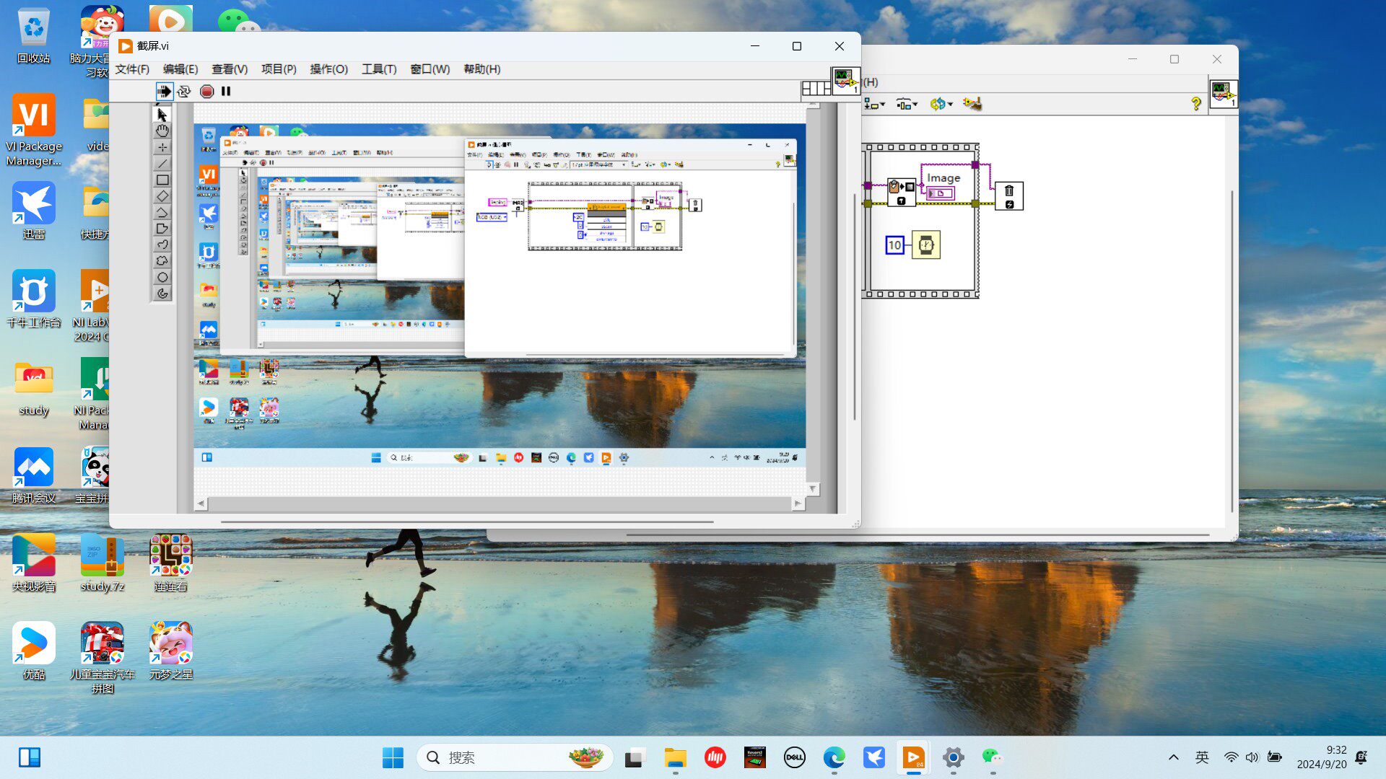
Task: Toggle Run Continuously in the toolbar
Action: tap(184, 91)
